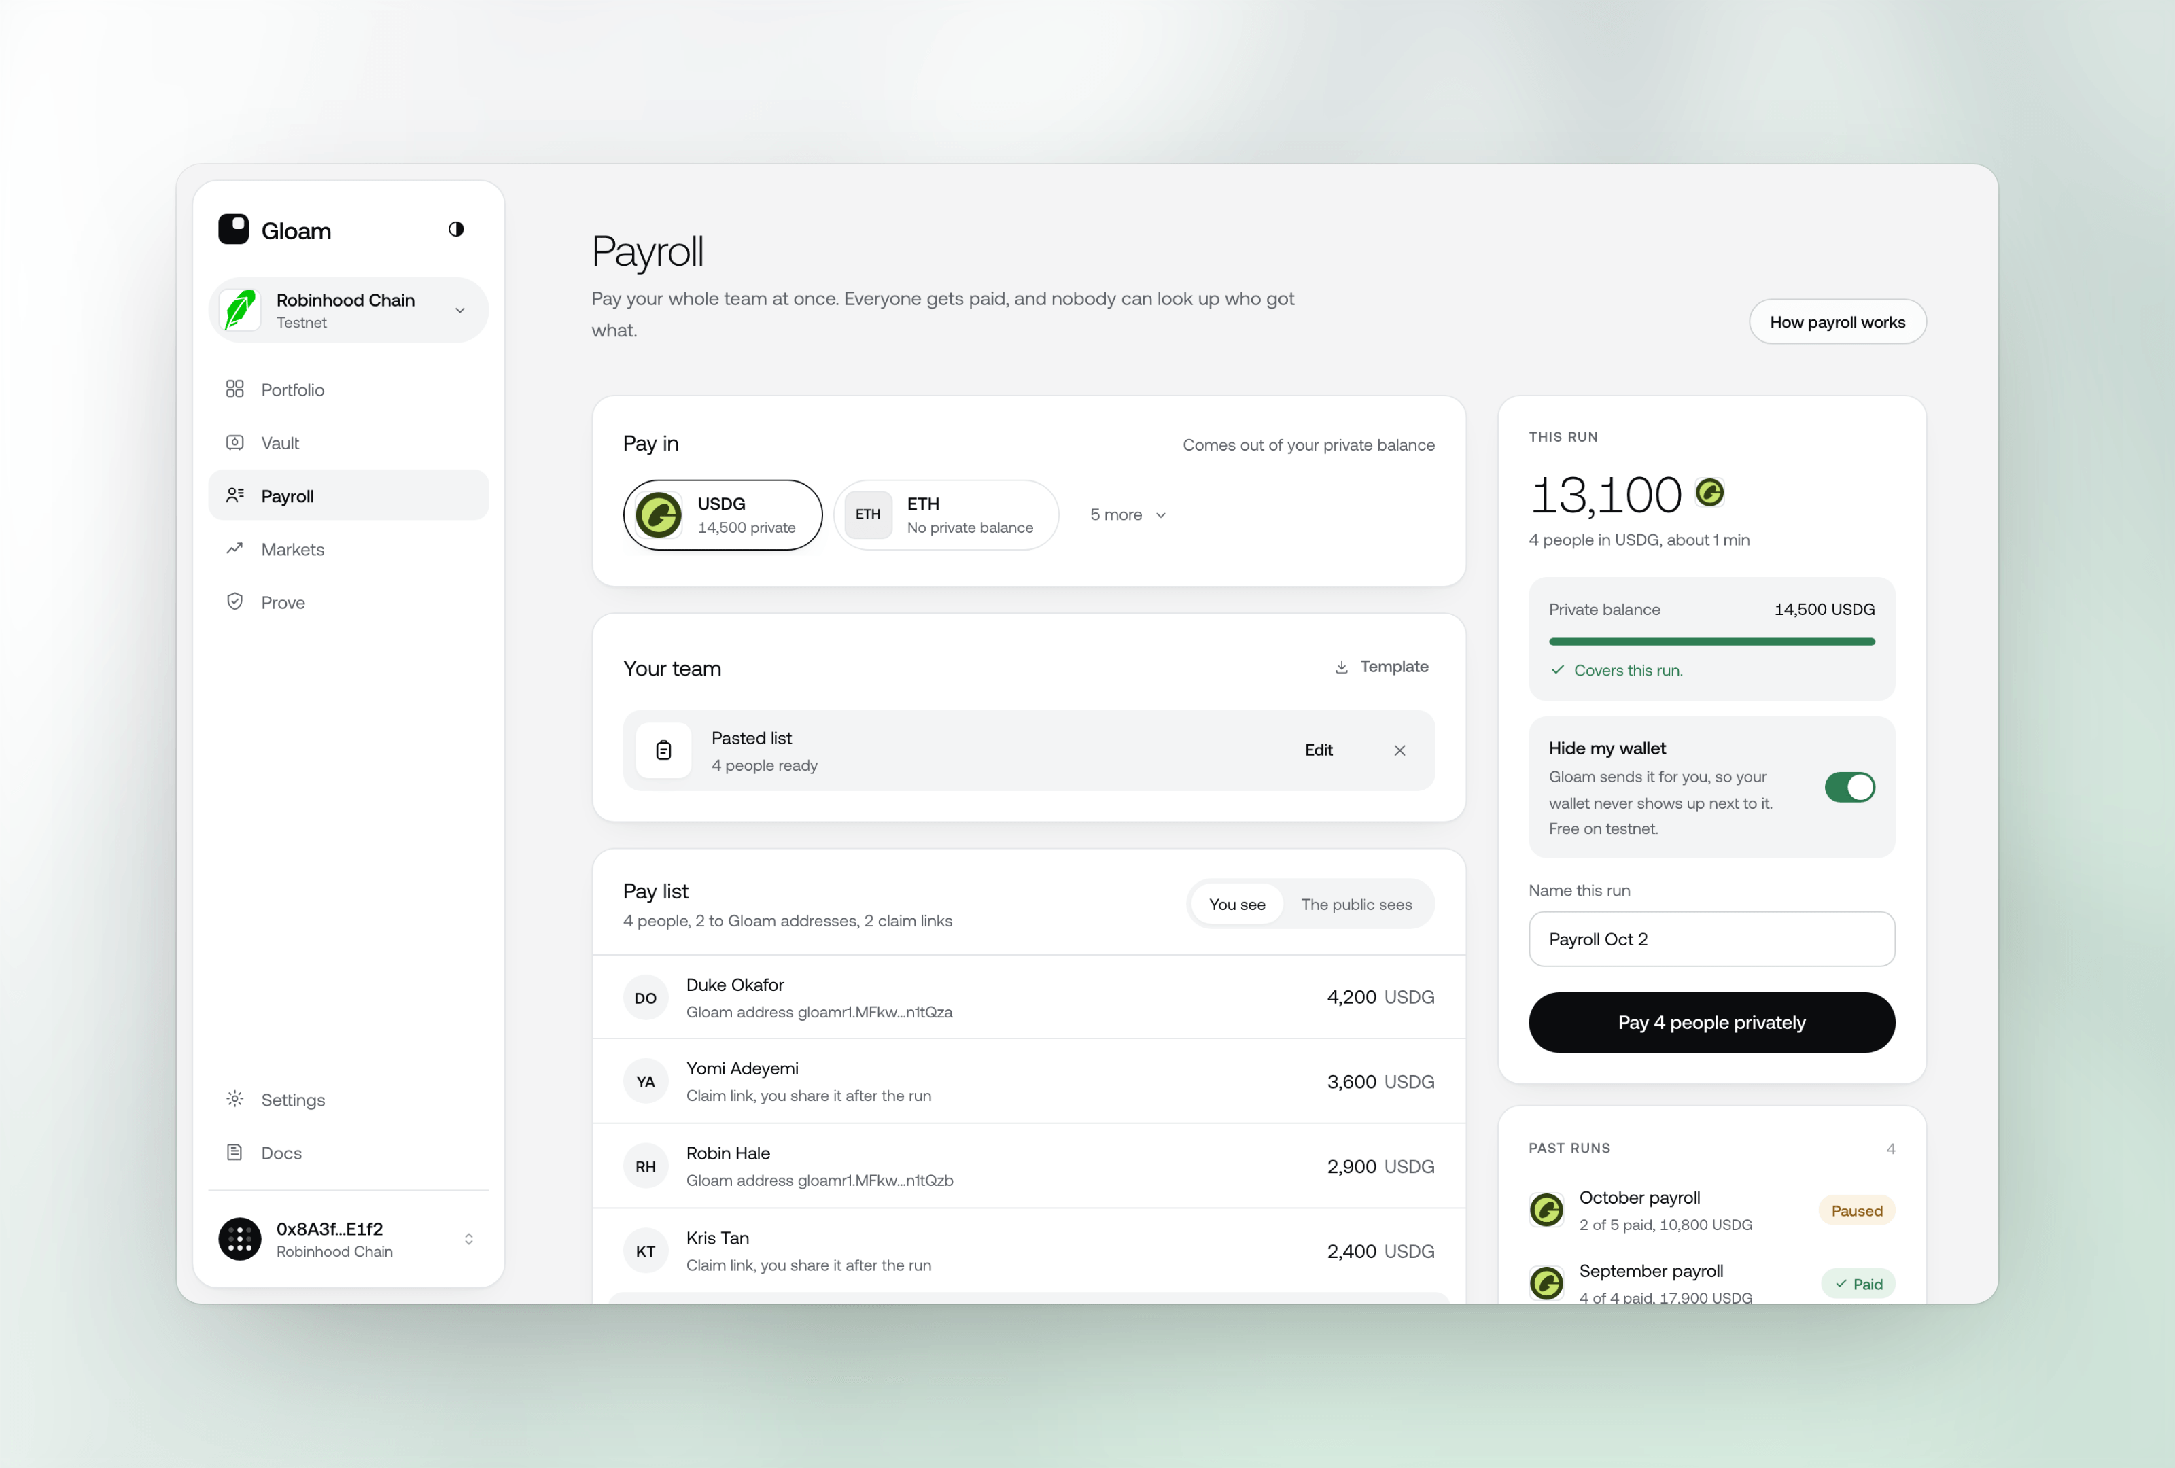Click the Gloam logo icon
Viewport: 2175px width, 1468px height.
pos(233,229)
